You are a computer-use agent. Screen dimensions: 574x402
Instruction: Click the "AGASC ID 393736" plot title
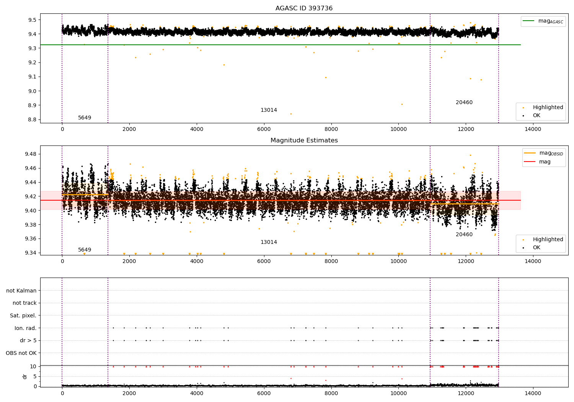point(304,8)
